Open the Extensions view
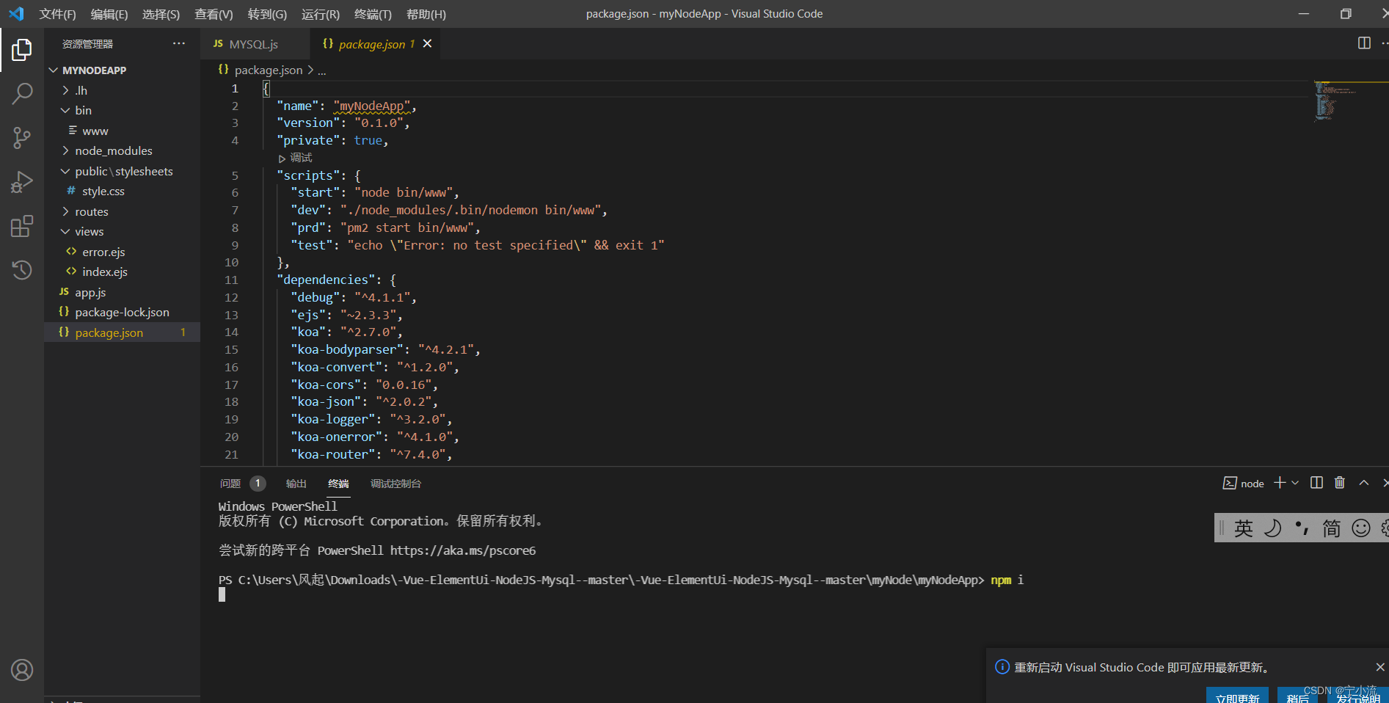The height and width of the screenshot is (703, 1389). pos(22,226)
